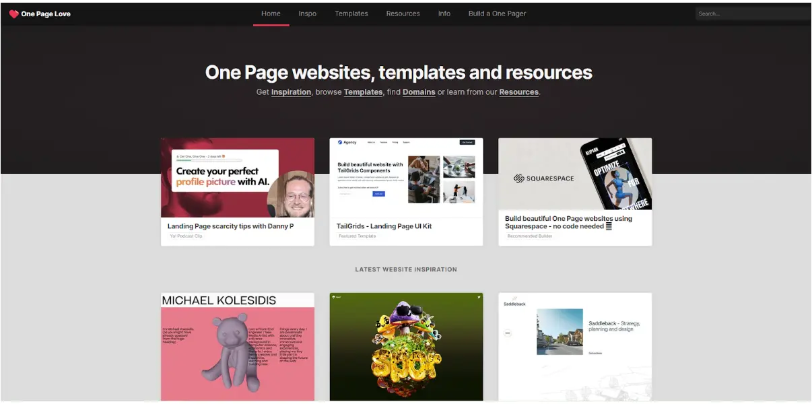Click the round menu icon in Saddleback preview
The width and height of the screenshot is (812, 404).
pyautogui.click(x=508, y=333)
